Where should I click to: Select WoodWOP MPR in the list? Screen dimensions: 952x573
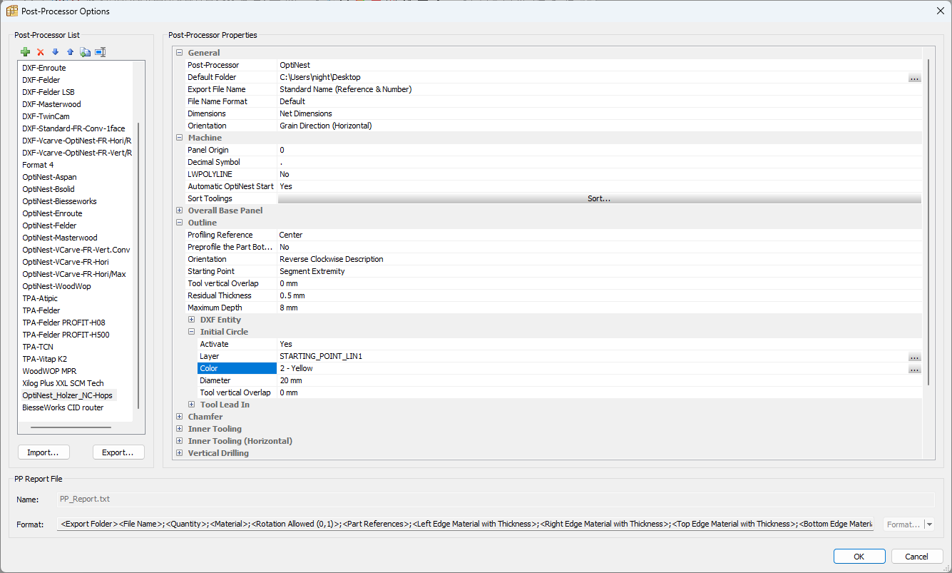[49, 371]
